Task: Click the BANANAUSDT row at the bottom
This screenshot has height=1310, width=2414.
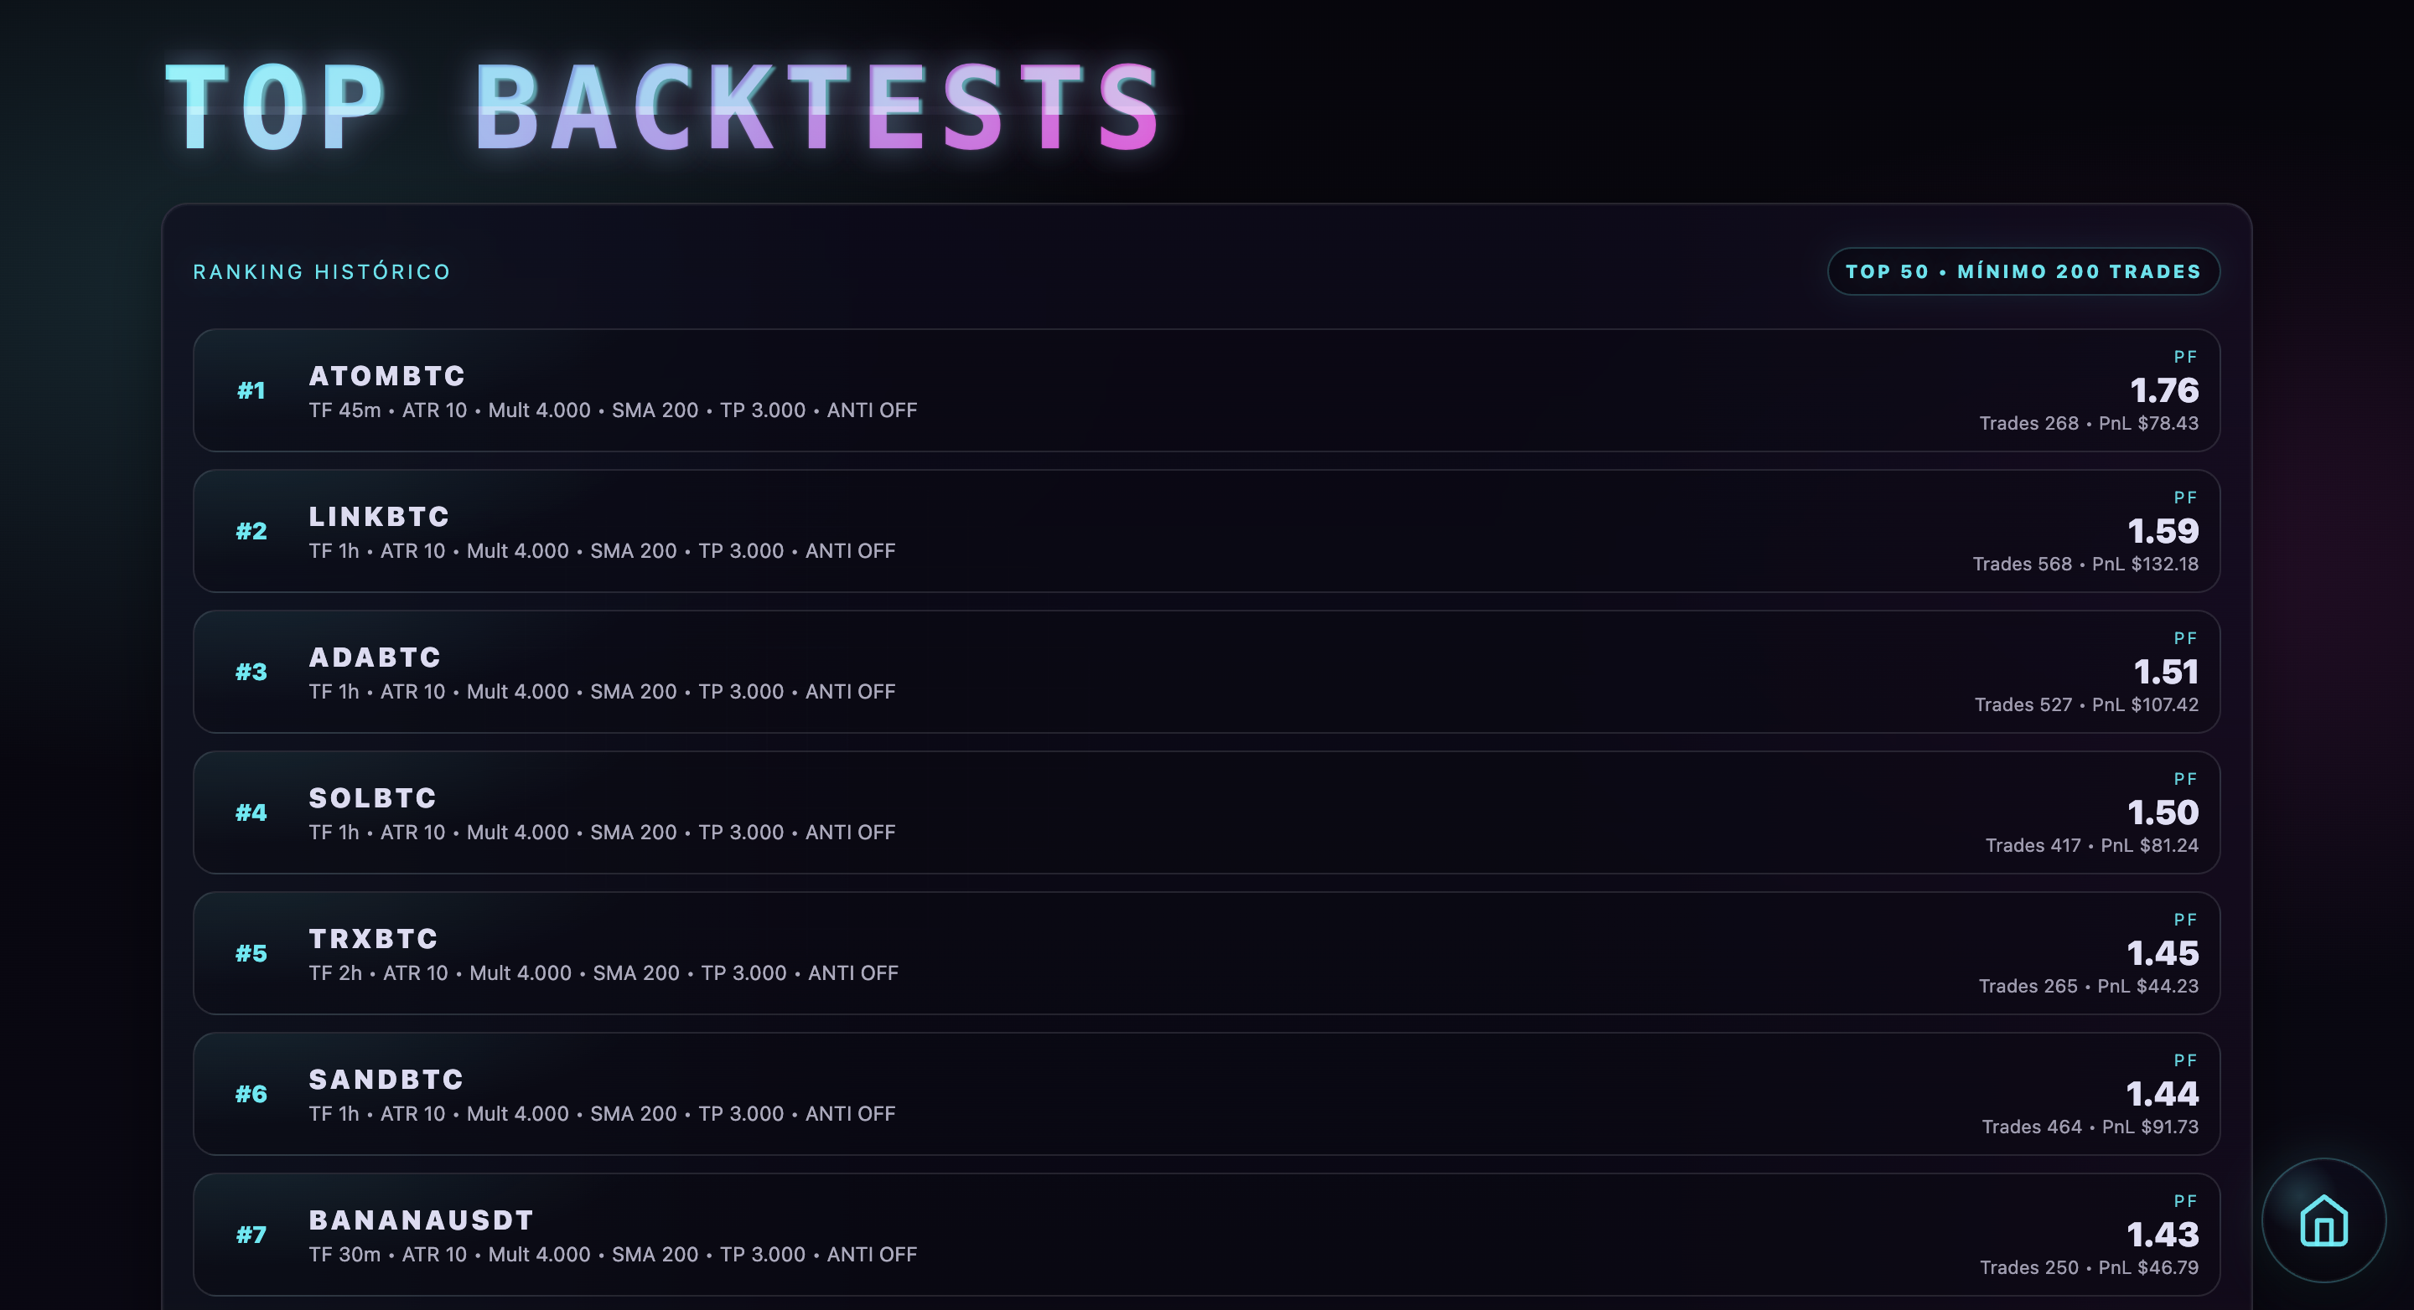Action: [1207, 1235]
